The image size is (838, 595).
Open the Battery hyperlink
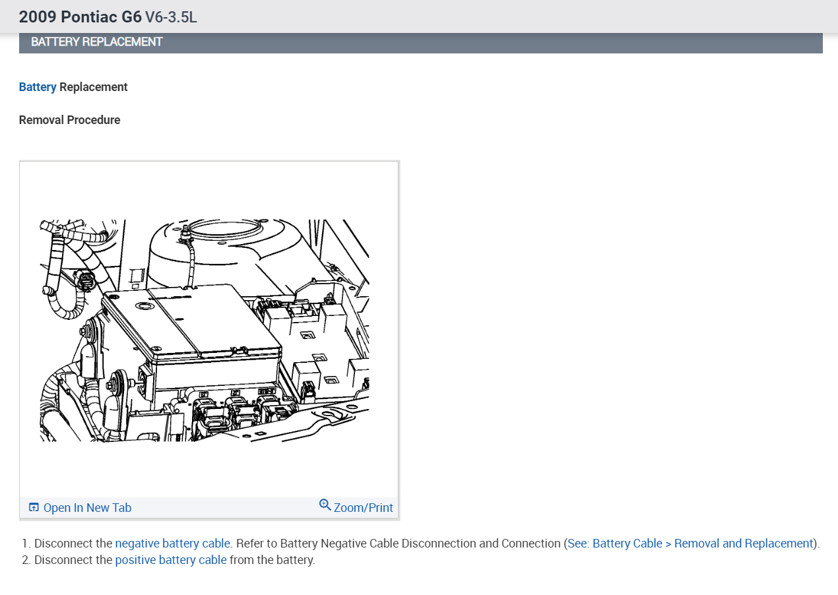36,86
